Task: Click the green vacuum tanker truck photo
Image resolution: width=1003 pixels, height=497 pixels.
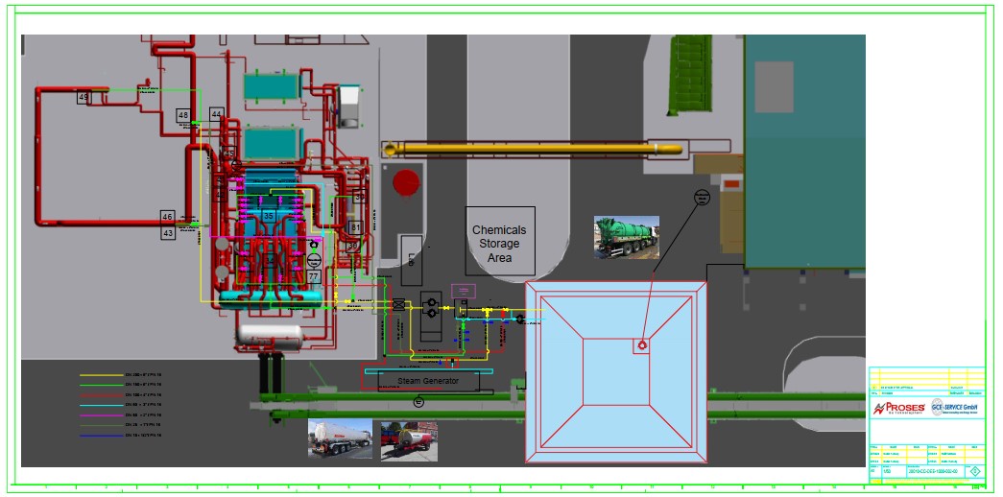Action: pos(626,237)
